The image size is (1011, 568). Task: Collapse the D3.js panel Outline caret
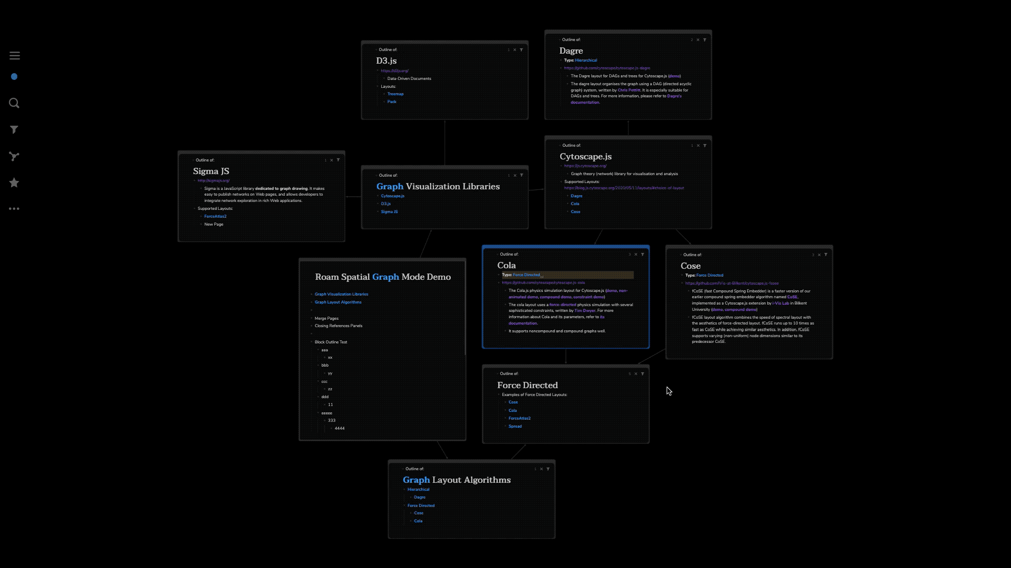376,50
